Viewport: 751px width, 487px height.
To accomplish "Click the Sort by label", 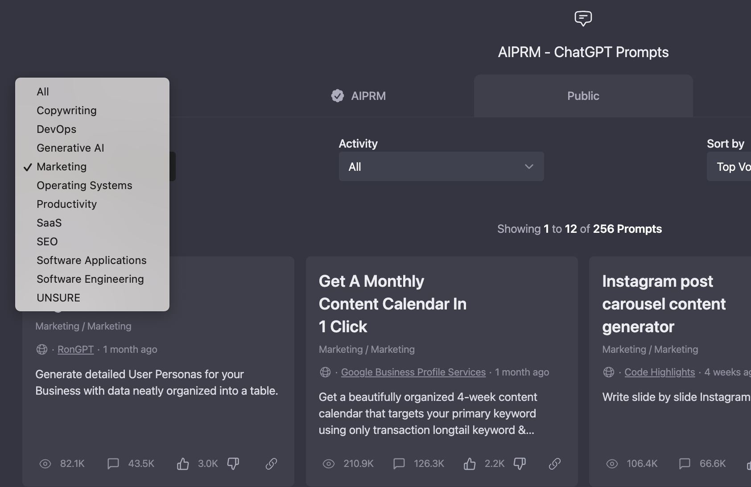I will [x=726, y=144].
